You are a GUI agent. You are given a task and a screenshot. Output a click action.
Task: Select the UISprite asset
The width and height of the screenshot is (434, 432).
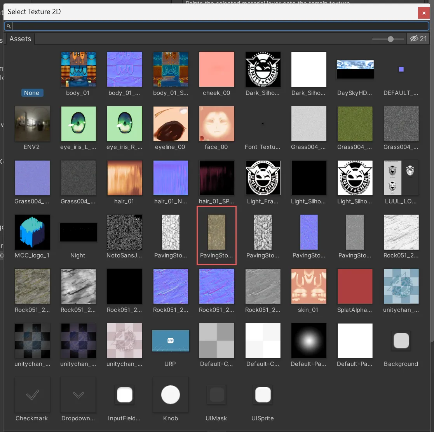(263, 395)
